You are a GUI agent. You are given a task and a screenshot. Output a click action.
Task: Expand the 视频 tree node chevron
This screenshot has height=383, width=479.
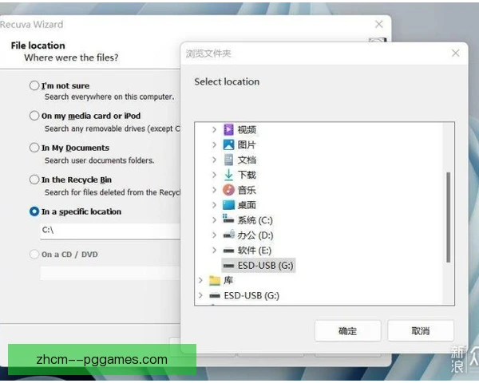[x=214, y=129]
